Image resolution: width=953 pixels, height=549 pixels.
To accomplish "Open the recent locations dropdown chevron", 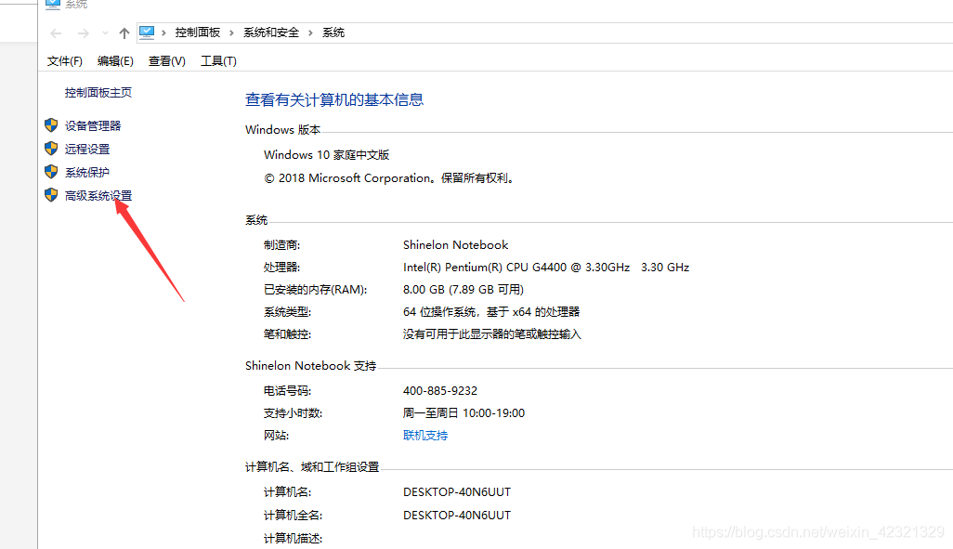I will [x=105, y=33].
